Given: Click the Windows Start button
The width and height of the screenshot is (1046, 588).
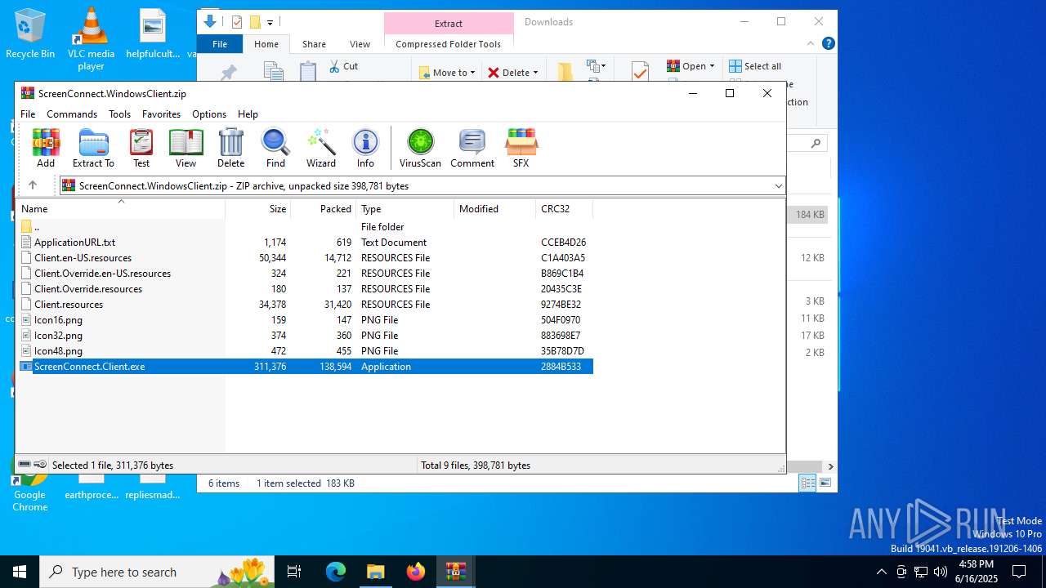Looking at the screenshot, I should click(20, 572).
